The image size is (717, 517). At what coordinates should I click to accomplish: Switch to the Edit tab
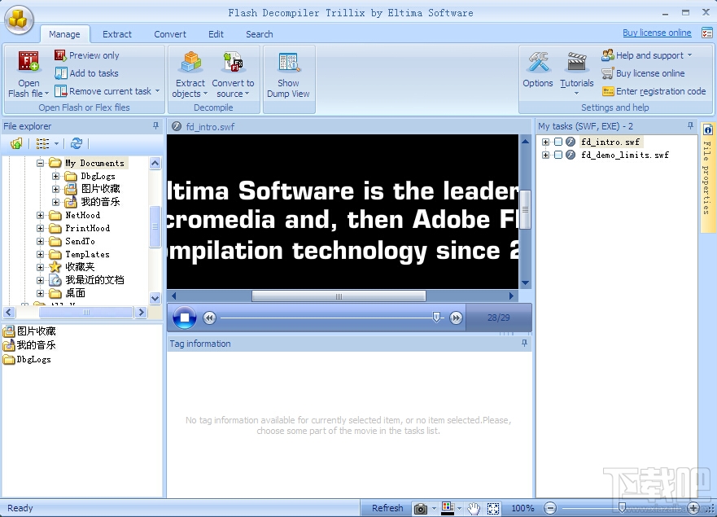pyautogui.click(x=216, y=34)
